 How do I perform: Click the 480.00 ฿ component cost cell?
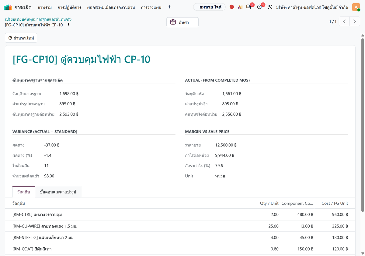tap(305, 214)
